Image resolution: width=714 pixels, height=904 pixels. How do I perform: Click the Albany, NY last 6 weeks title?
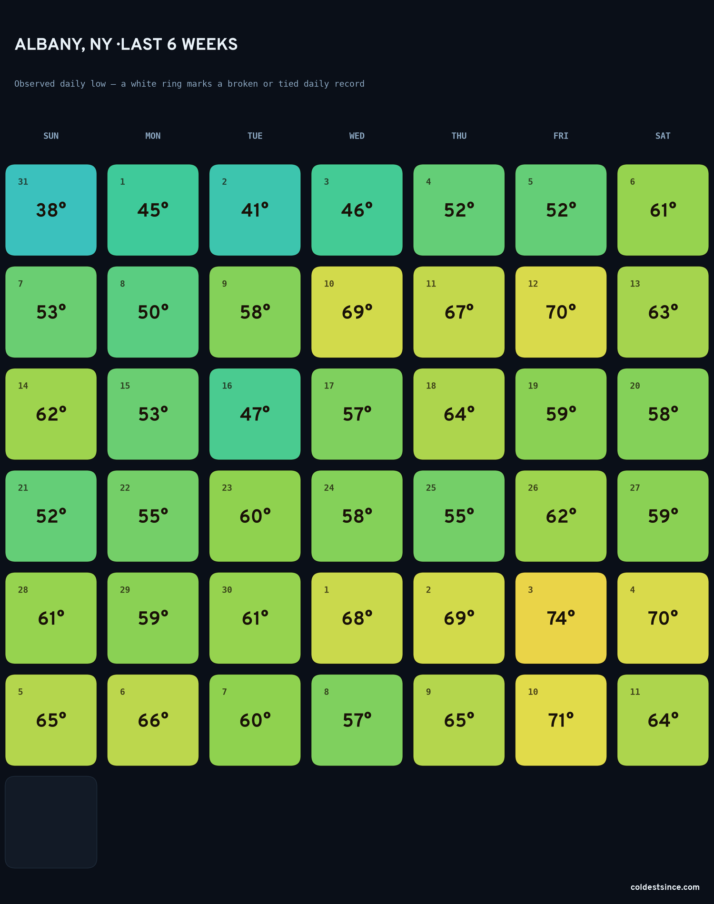click(x=126, y=44)
